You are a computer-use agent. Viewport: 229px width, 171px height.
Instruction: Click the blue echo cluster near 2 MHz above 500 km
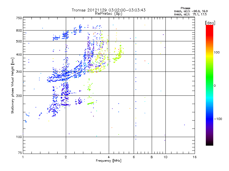[65, 35]
